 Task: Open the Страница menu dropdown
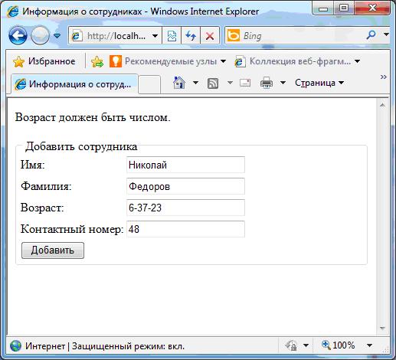pos(319,83)
